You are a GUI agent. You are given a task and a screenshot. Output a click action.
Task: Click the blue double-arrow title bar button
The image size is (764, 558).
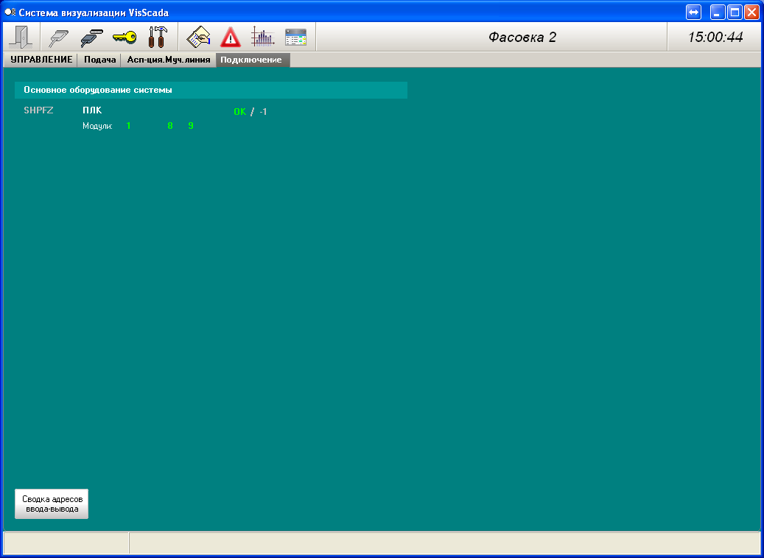tap(693, 13)
